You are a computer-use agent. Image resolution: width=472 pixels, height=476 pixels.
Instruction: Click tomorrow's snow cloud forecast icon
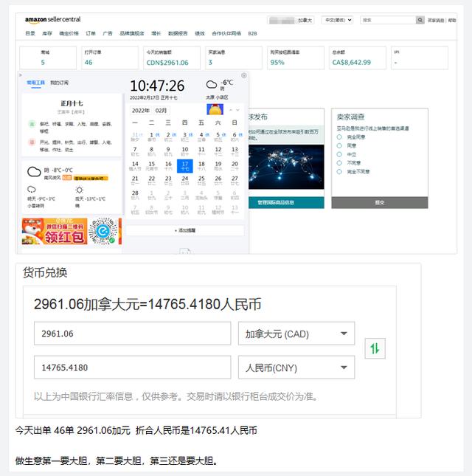32,190
